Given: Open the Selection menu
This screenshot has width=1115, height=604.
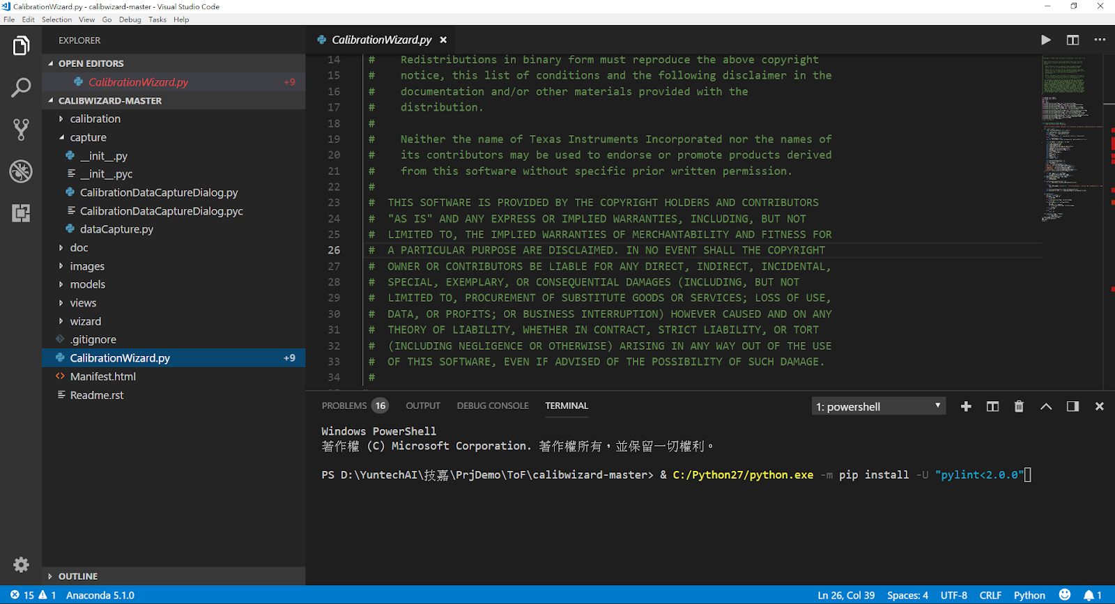Looking at the screenshot, I should tap(56, 20).
